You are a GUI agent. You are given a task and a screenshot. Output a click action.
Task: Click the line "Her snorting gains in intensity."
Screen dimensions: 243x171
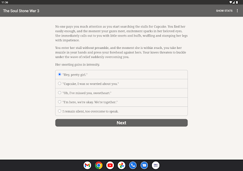coord(77,65)
